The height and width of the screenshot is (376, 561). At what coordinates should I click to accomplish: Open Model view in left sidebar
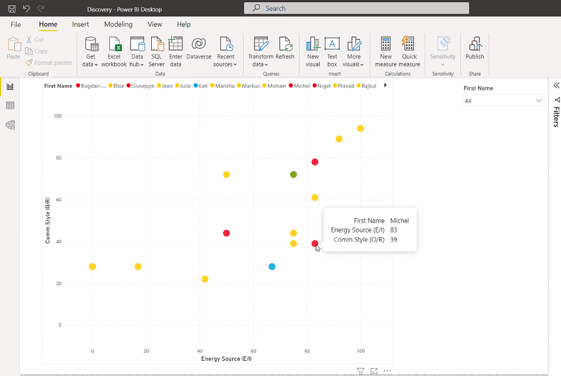point(10,125)
